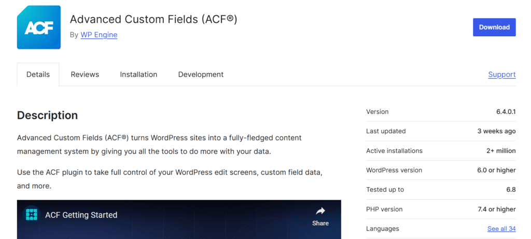This screenshot has width=531, height=239.
Task: Click the Description heading
Action: pyautogui.click(x=47, y=116)
